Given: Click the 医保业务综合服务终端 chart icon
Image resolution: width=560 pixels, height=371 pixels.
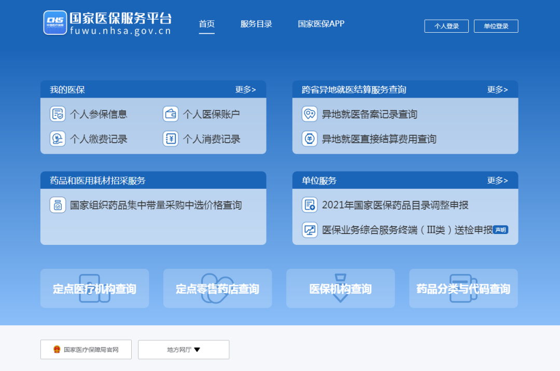Looking at the screenshot, I should [x=310, y=230].
